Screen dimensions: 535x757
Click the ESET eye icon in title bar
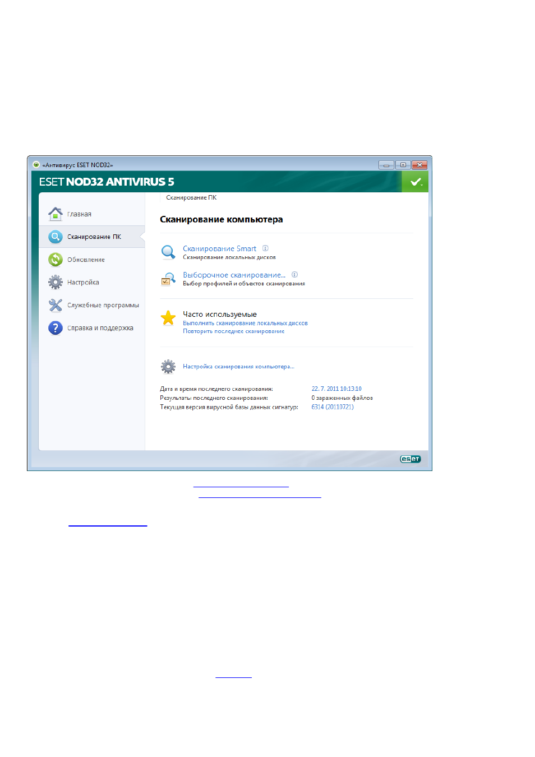36,165
